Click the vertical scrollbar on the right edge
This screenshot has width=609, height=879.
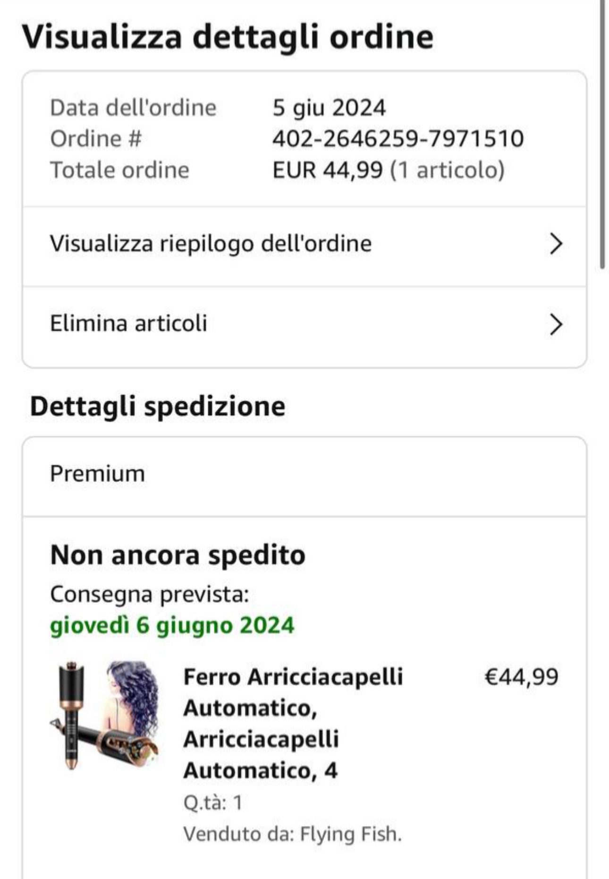[x=602, y=135]
